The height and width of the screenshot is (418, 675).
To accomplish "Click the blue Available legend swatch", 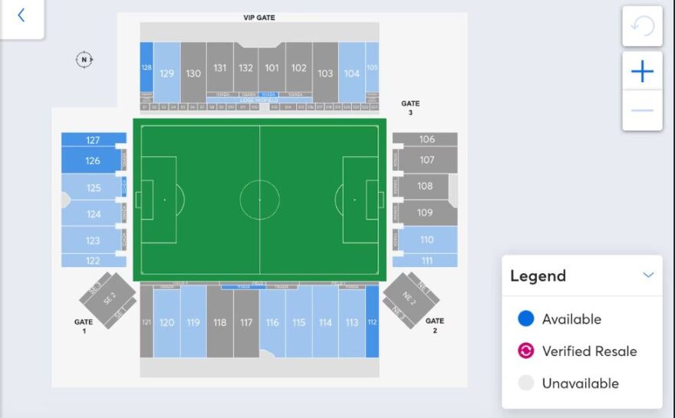I will click(x=525, y=319).
